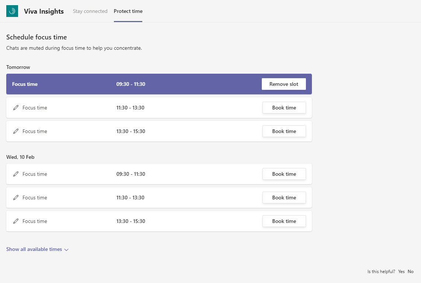Image resolution: width=421 pixels, height=283 pixels.
Task: Expand all available focus times
Action: pos(34,249)
